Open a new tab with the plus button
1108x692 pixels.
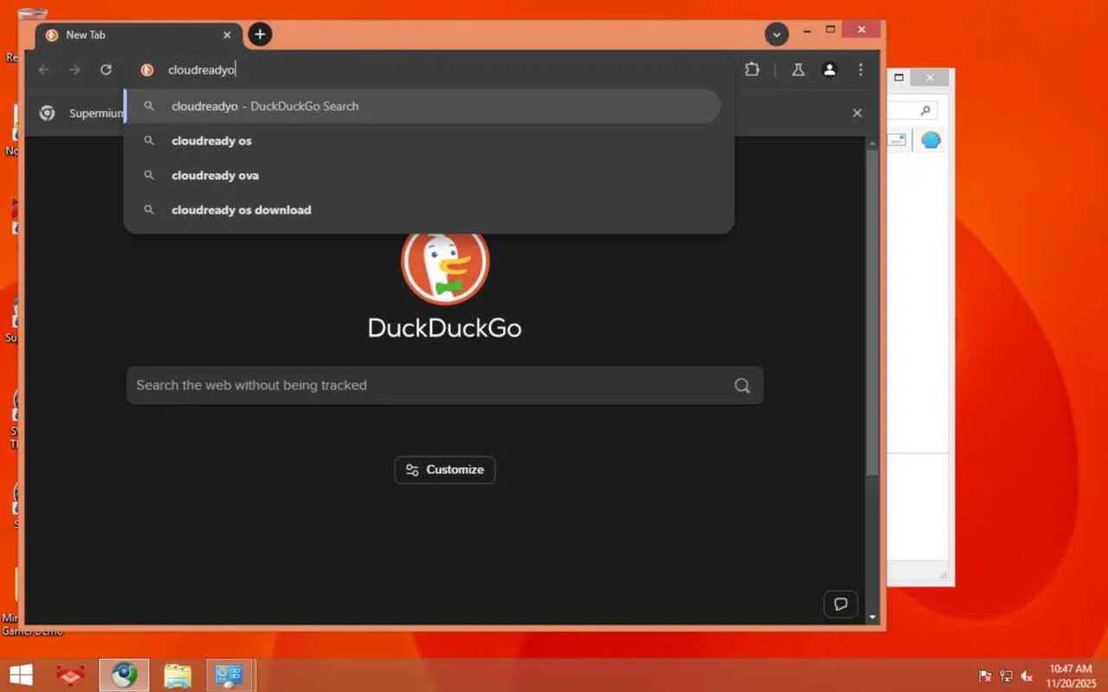pyautogui.click(x=260, y=35)
